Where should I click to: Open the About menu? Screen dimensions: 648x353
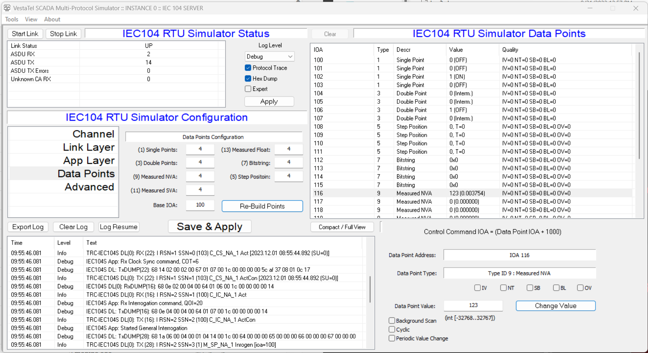(x=52, y=19)
